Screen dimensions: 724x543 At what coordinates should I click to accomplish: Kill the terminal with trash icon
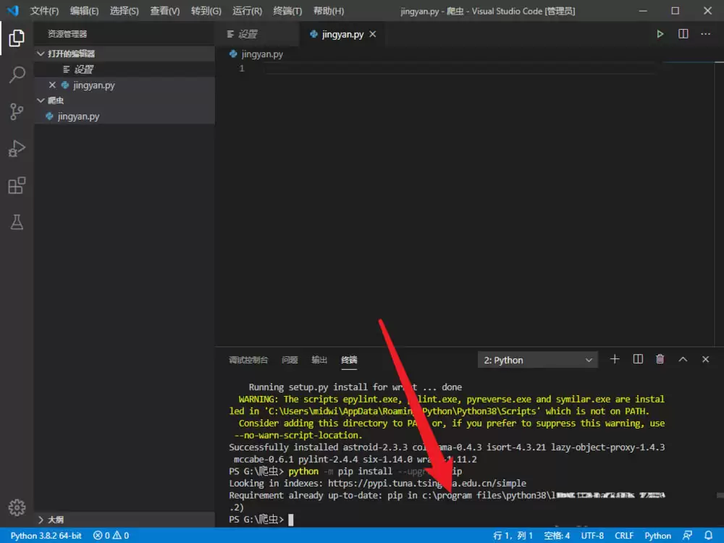pos(660,358)
